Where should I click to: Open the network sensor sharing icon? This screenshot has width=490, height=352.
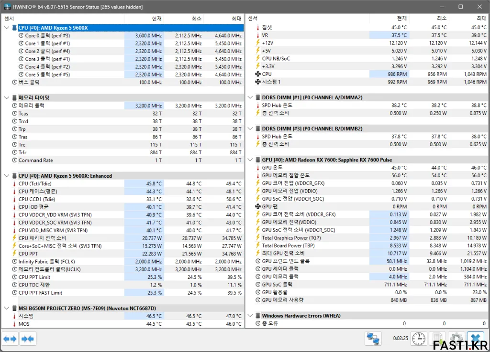[373, 339]
